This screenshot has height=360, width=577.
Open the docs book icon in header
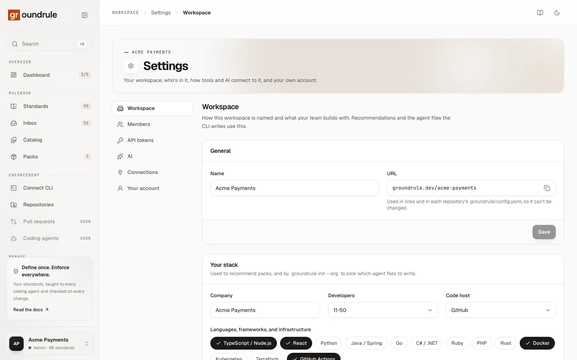540,13
